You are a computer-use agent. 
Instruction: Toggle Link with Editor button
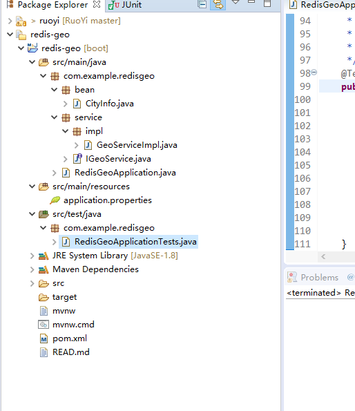click(x=218, y=4)
